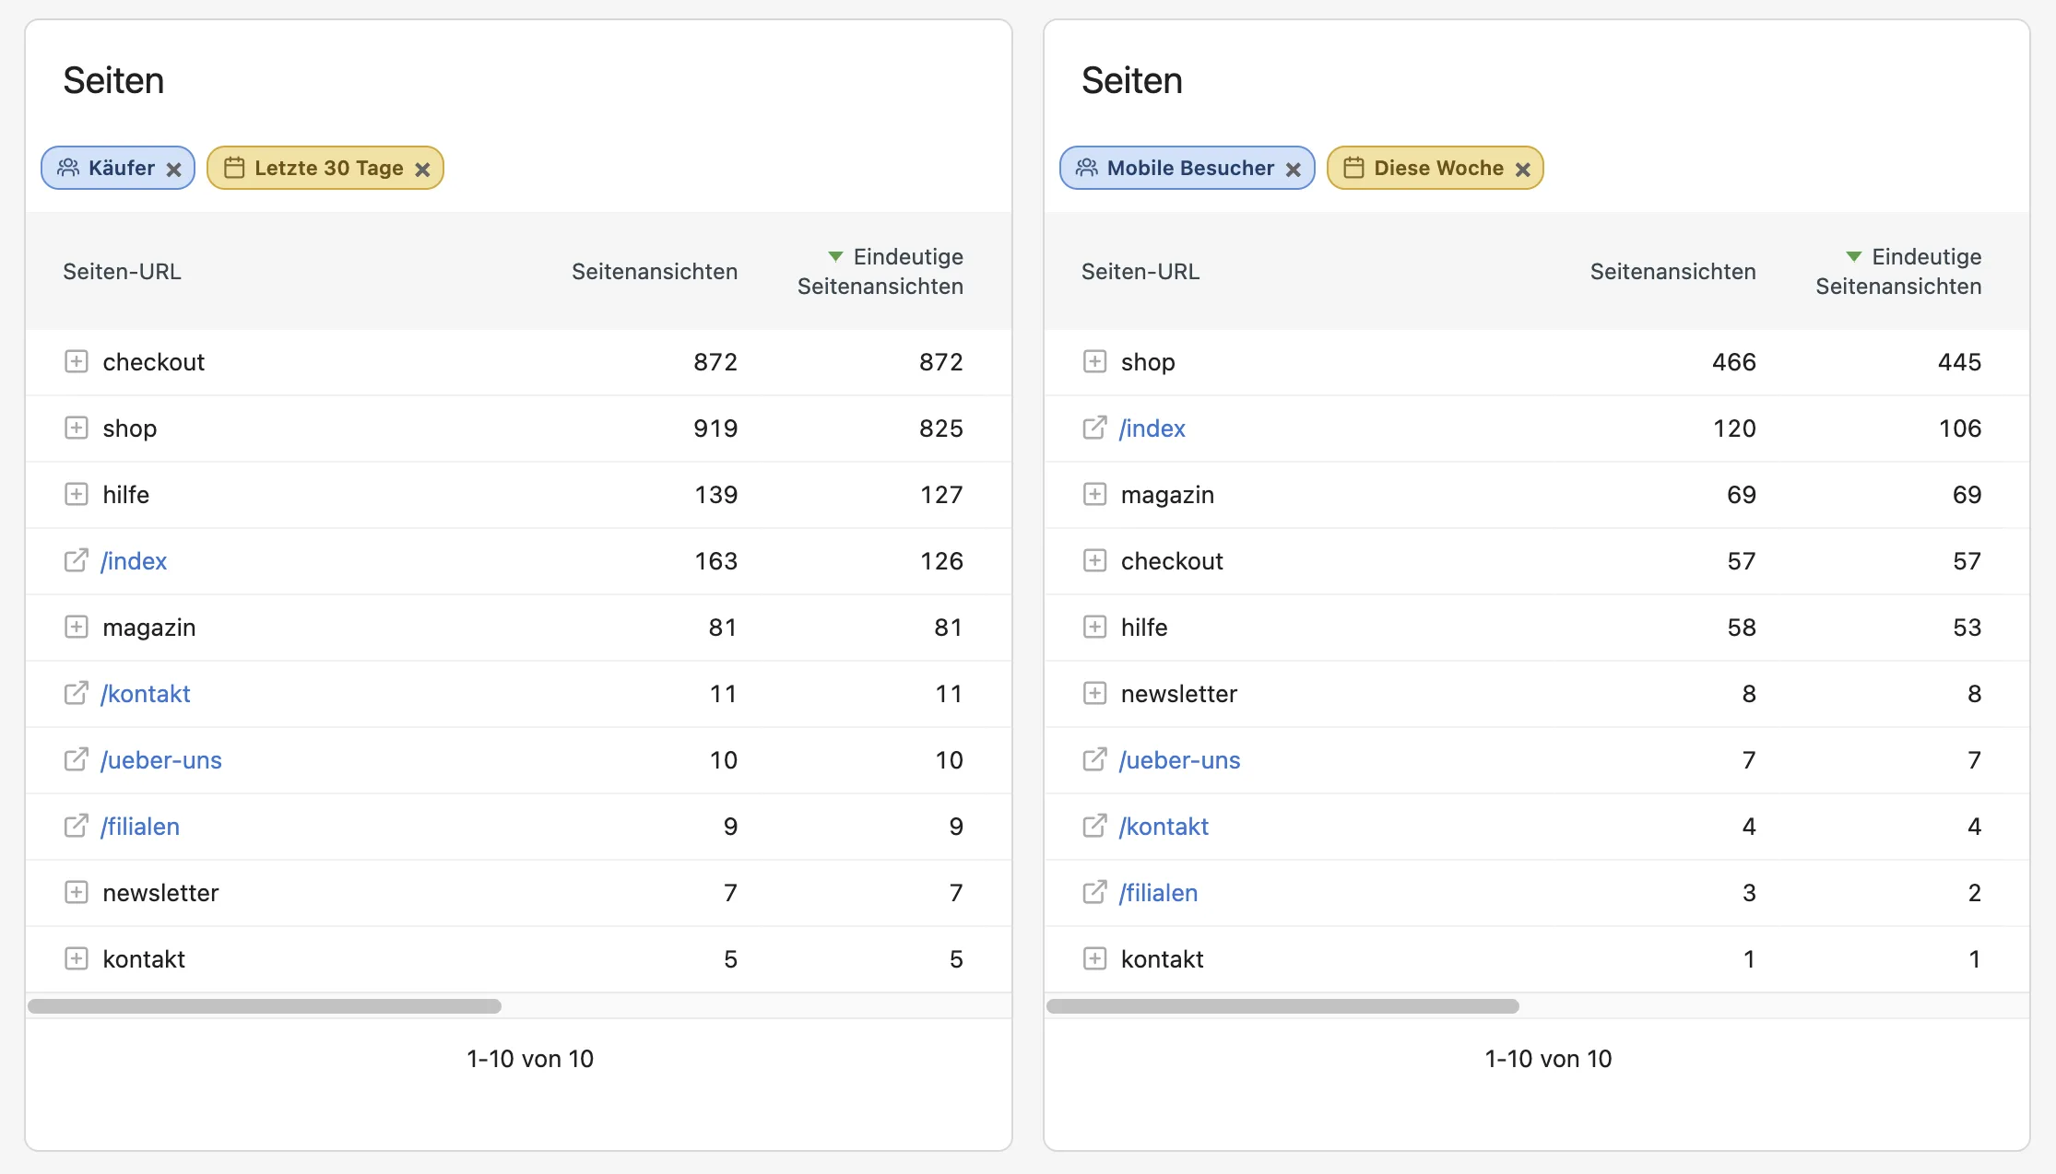Image resolution: width=2056 pixels, height=1174 pixels.
Task: Click the /ueber-uns link in left table
Action: 161,760
